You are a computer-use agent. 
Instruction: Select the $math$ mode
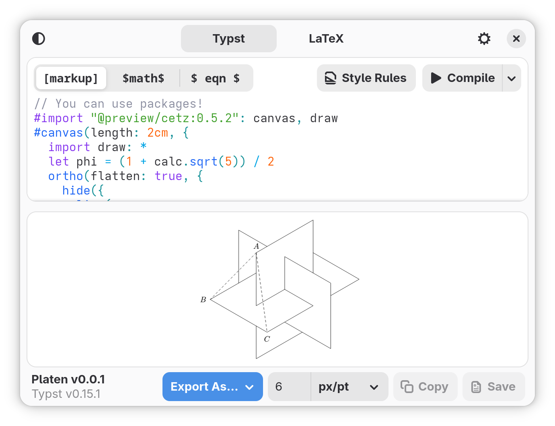coord(143,78)
